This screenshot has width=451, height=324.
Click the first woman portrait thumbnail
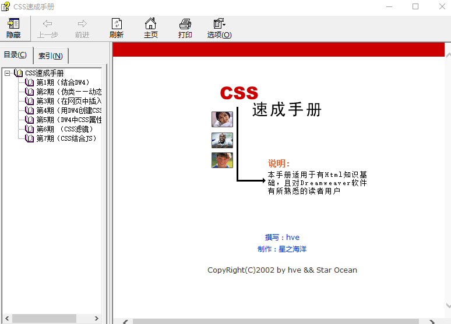pyautogui.click(x=222, y=119)
